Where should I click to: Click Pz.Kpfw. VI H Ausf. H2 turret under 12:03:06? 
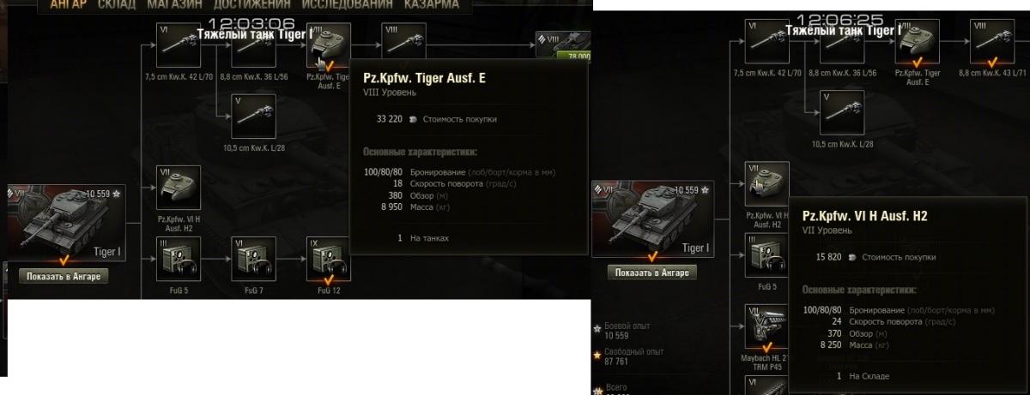pyautogui.click(x=179, y=188)
